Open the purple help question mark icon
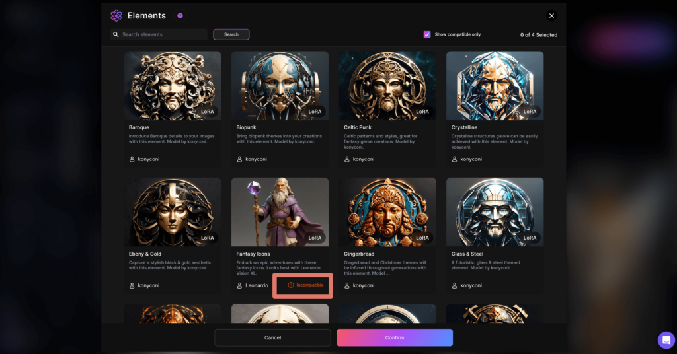Screen dimensions: 677x354 pyautogui.click(x=180, y=16)
